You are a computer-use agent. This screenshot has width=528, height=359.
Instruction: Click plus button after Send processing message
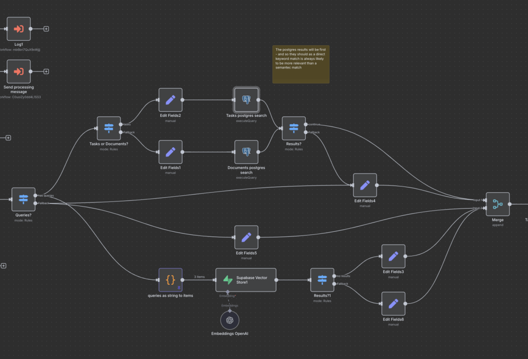46,71
